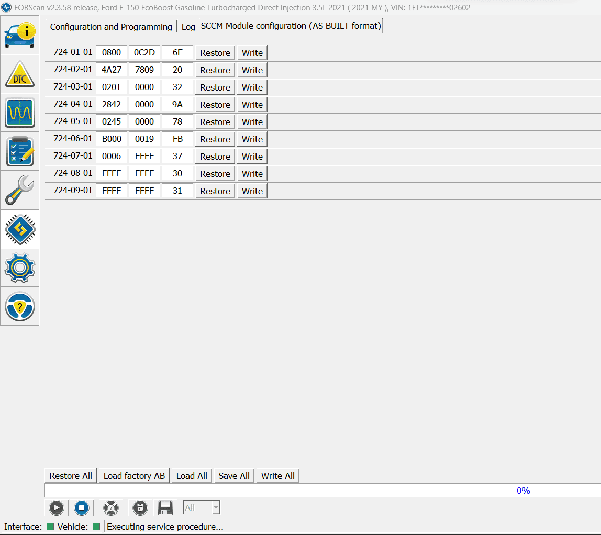
Task: Click checksum field 6E in row 724-01-01
Action: pos(177,52)
